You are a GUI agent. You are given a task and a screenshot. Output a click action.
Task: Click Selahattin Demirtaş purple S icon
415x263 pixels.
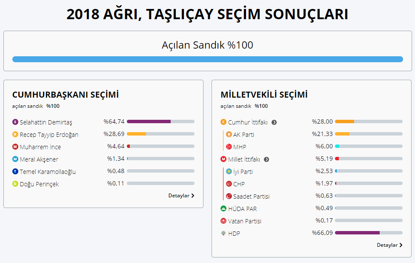pyautogui.click(x=15, y=122)
